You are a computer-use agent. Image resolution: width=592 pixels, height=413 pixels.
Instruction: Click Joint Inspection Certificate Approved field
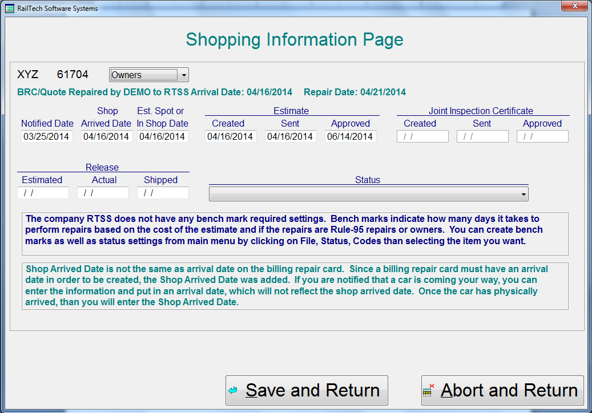(542, 137)
